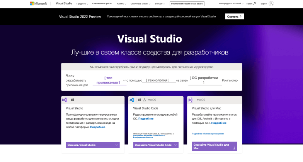Click the Windows icon in Visual Studio card header
Viewport: 303px width, 162px height.
click(x=73, y=100)
